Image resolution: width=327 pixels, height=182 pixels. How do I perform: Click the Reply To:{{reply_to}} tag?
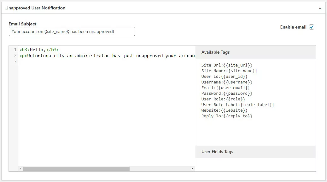pyautogui.click(x=227, y=116)
